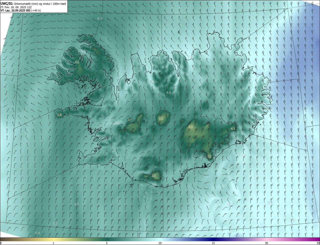Click the color scale tick label 50
Viewport: 320px width, 245px height.
[318, 243]
